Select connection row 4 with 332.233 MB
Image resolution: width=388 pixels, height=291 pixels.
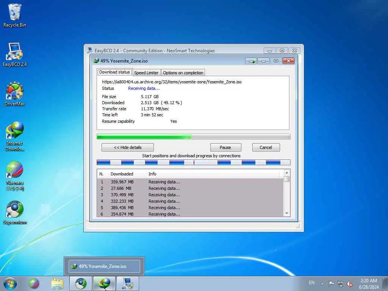click(191, 201)
